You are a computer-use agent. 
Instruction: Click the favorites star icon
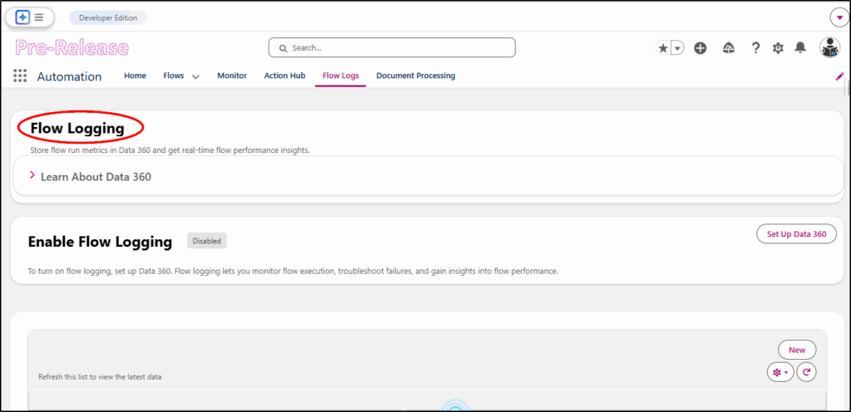pyautogui.click(x=662, y=48)
